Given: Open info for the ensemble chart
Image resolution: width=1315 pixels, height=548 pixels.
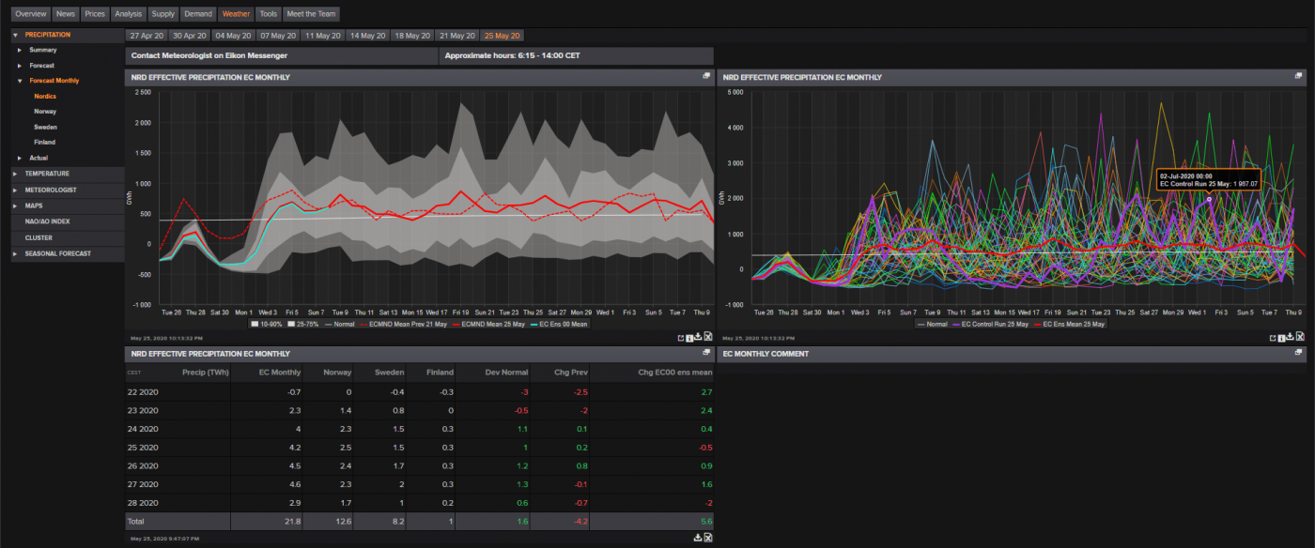Looking at the screenshot, I should [x=1282, y=336].
